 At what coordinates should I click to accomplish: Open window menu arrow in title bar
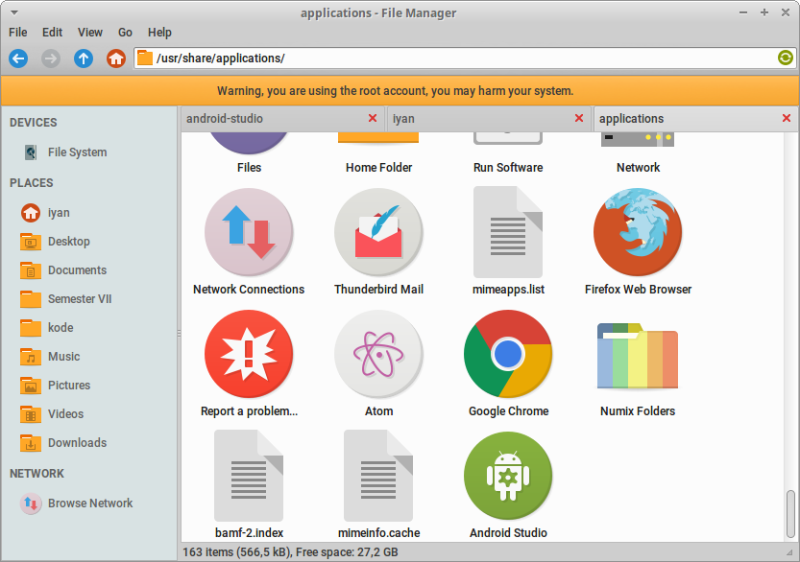point(14,12)
